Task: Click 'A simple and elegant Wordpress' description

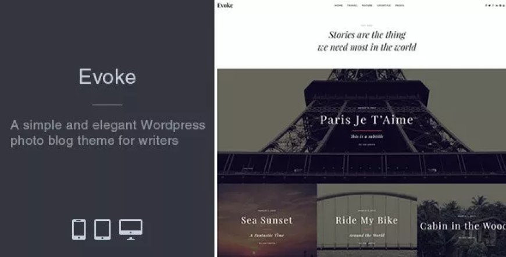Action: [x=108, y=125]
